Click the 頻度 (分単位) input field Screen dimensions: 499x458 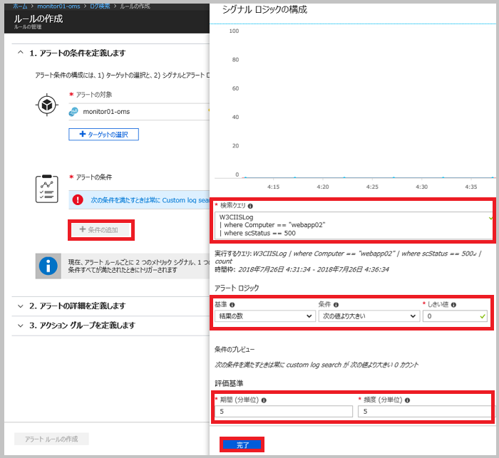tap(425, 411)
